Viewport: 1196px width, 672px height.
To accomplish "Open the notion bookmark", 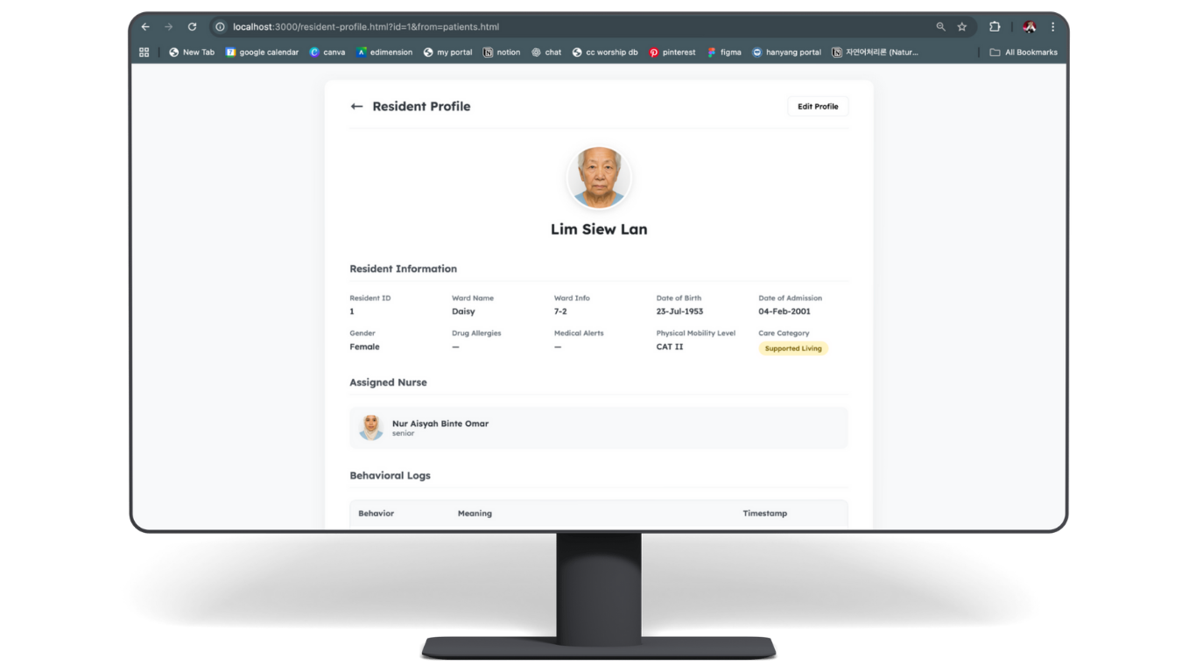I will pos(501,52).
